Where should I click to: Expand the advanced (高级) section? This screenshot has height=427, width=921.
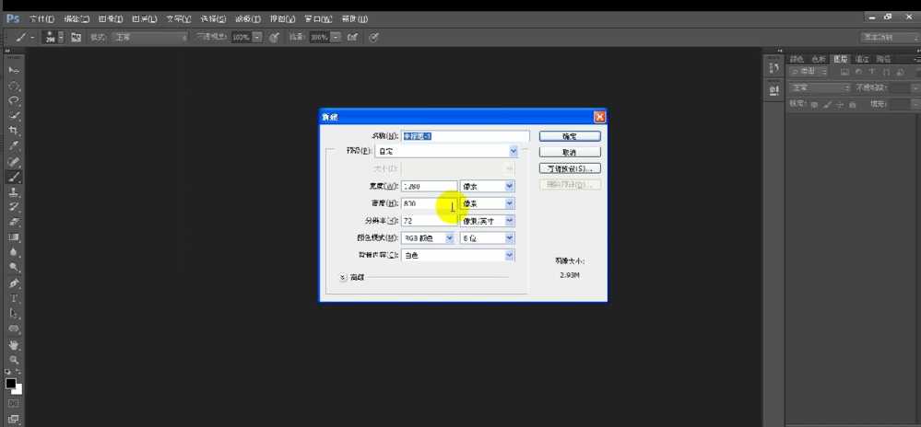tap(343, 276)
